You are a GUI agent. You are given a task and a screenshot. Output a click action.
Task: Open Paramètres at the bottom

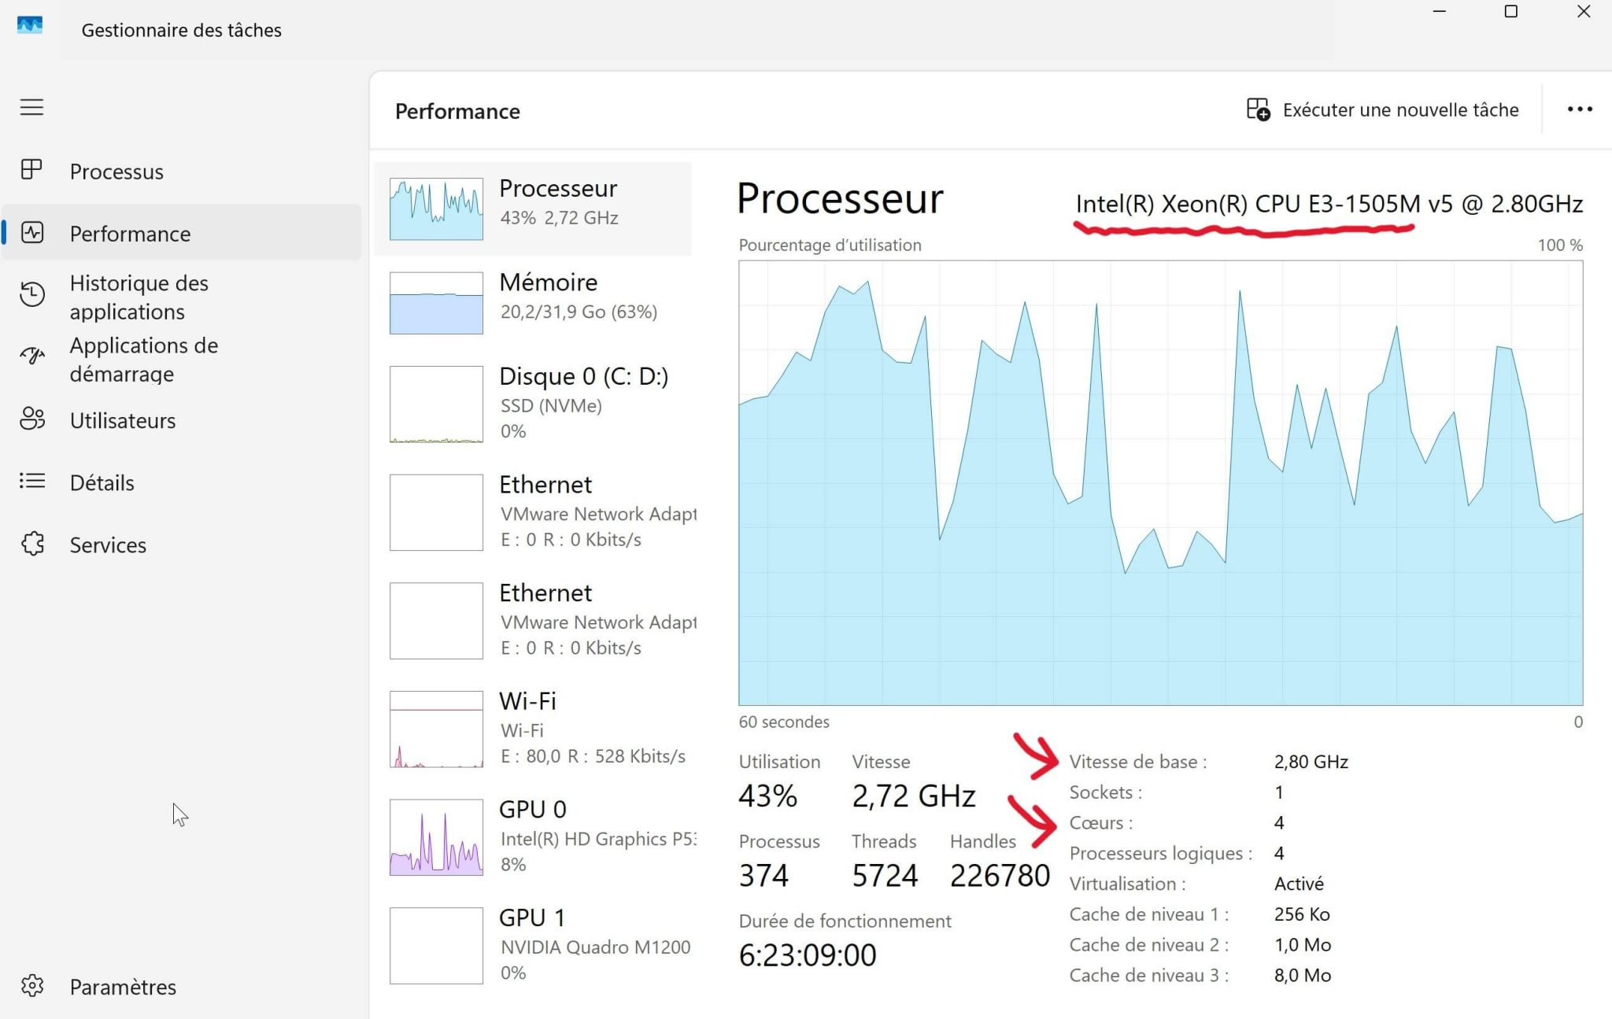[122, 986]
